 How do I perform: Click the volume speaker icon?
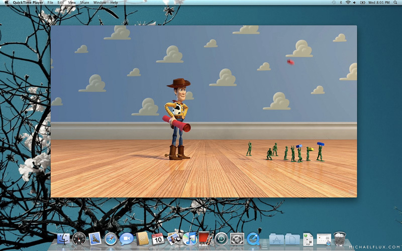355,3
